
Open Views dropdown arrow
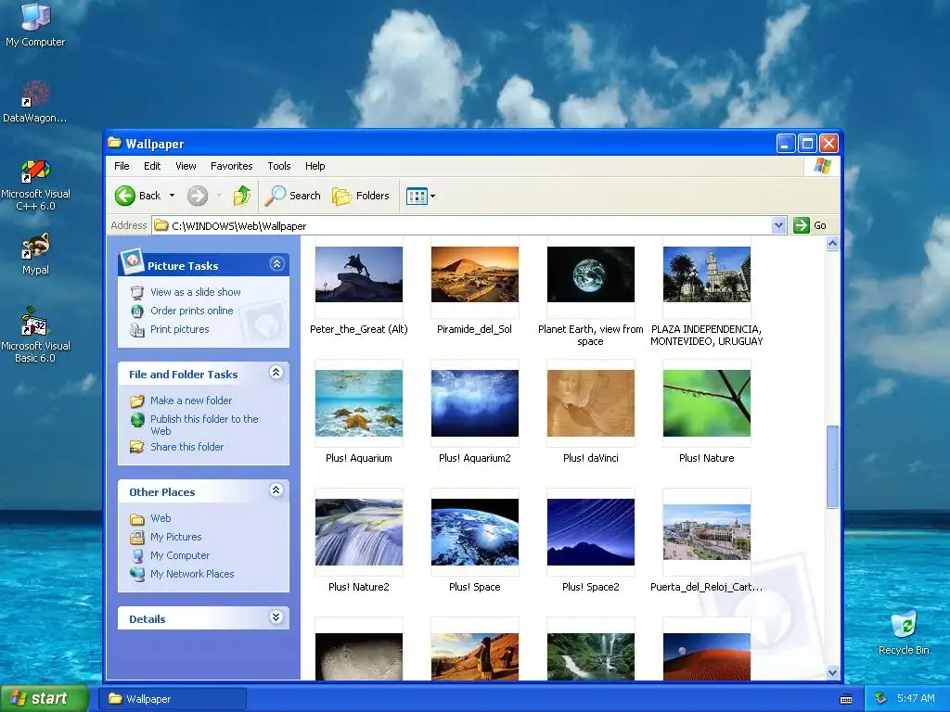(432, 197)
